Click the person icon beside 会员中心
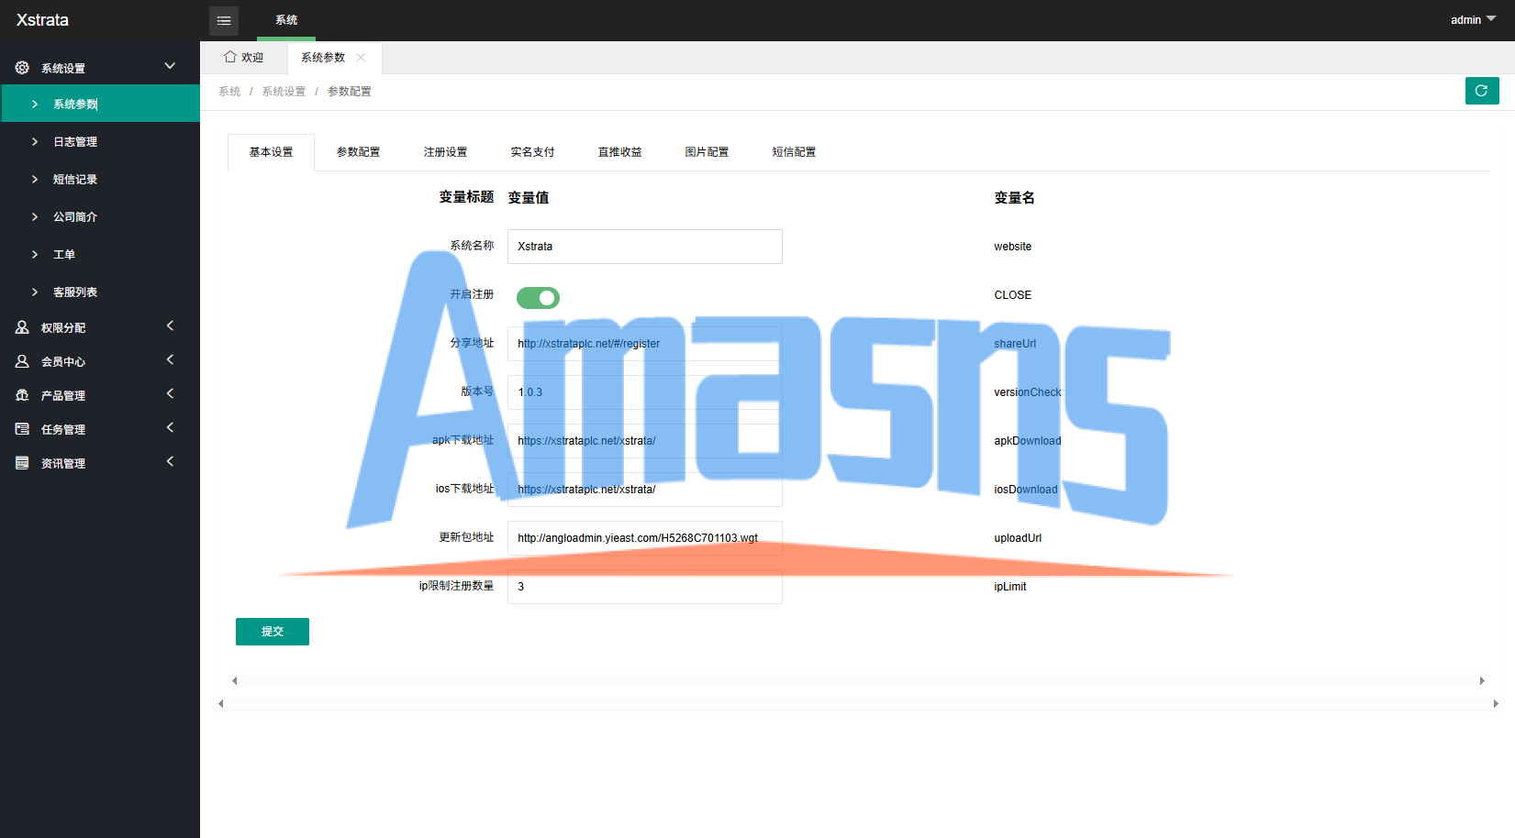 pyautogui.click(x=22, y=361)
